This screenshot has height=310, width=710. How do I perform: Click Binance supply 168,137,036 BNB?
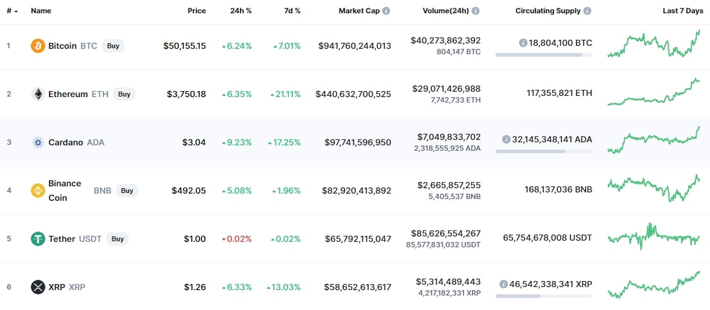tap(558, 190)
